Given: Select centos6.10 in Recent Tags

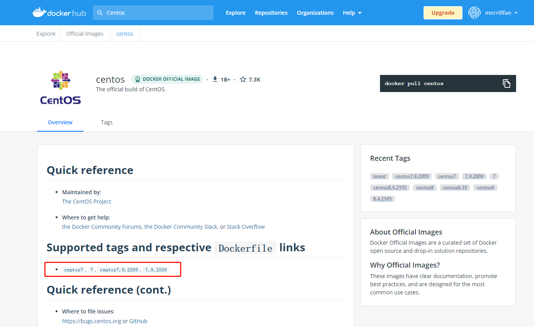Looking at the screenshot, I should point(455,188).
